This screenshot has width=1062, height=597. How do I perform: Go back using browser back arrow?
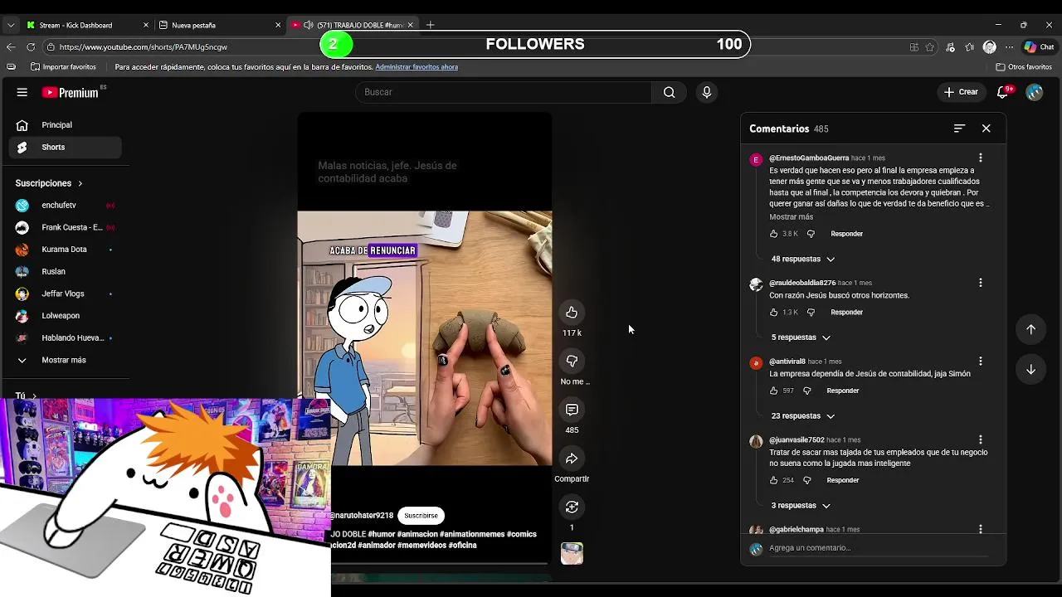coord(11,47)
